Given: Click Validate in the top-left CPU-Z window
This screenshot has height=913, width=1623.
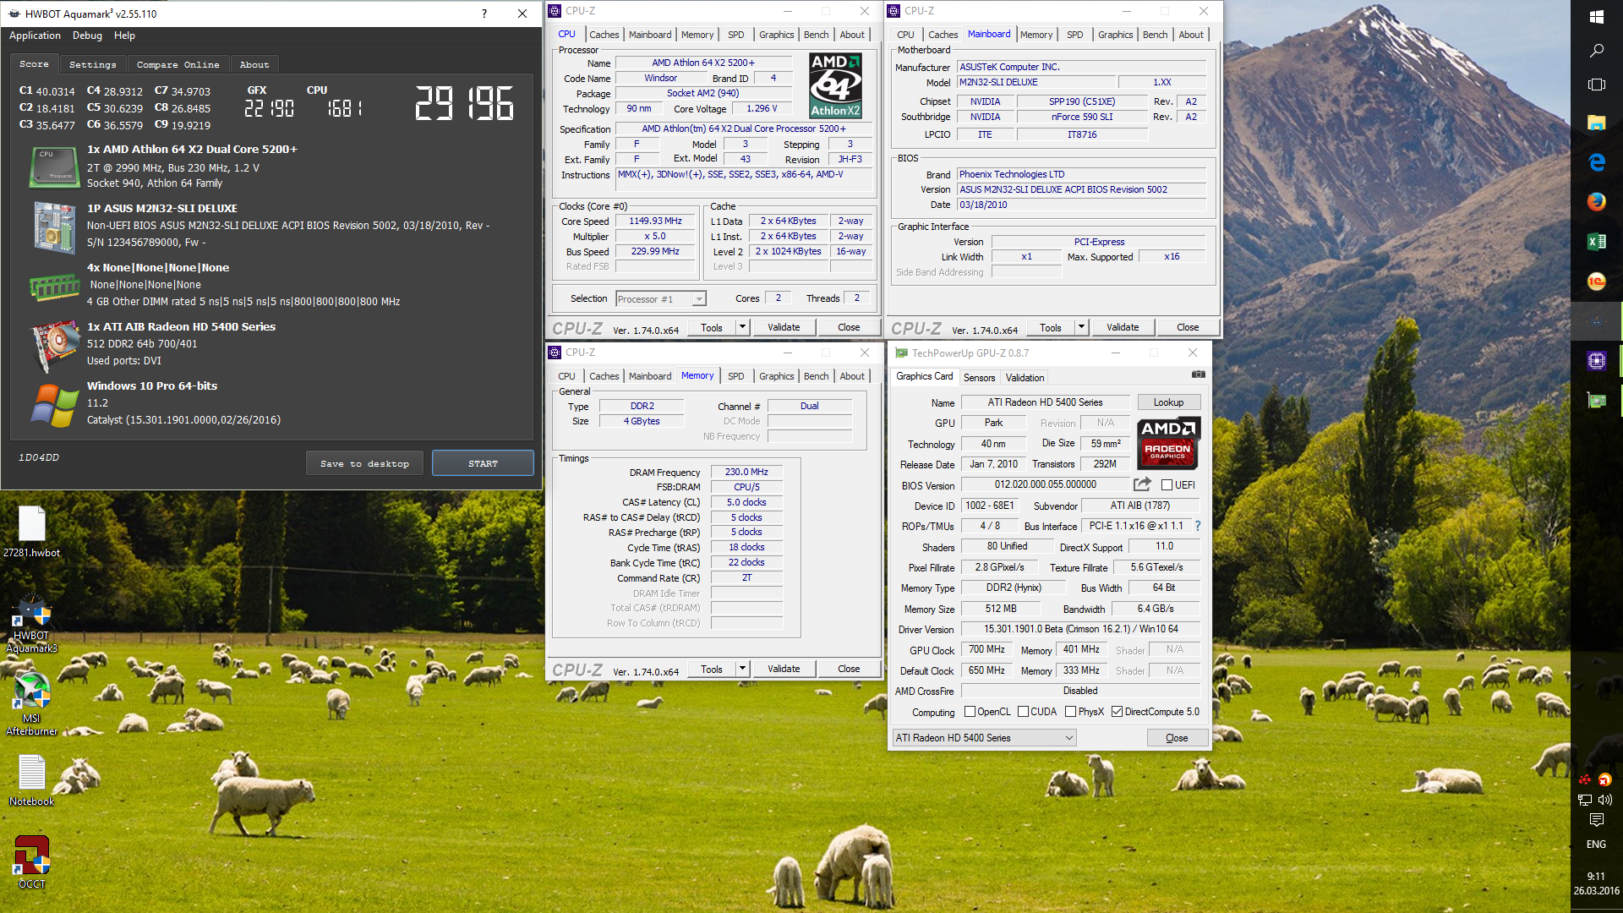Looking at the screenshot, I should [x=784, y=327].
